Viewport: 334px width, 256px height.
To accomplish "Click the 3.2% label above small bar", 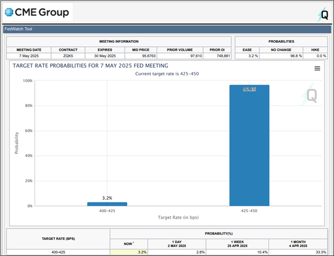I will pyautogui.click(x=107, y=198).
